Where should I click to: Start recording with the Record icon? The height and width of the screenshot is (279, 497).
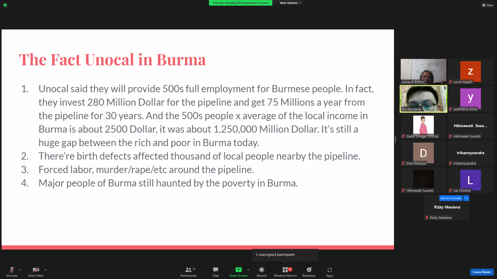(261, 270)
